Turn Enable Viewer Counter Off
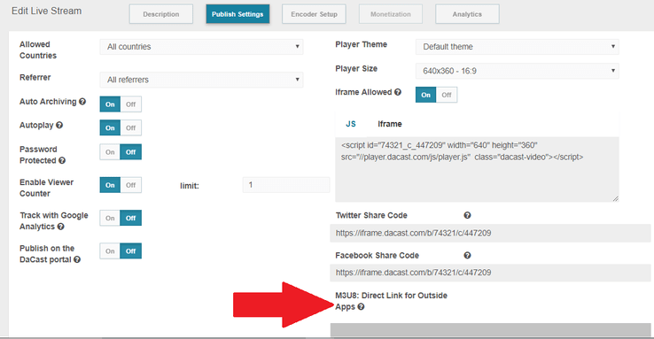This screenshot has height=339, width=654. click(x=131, y=185)
